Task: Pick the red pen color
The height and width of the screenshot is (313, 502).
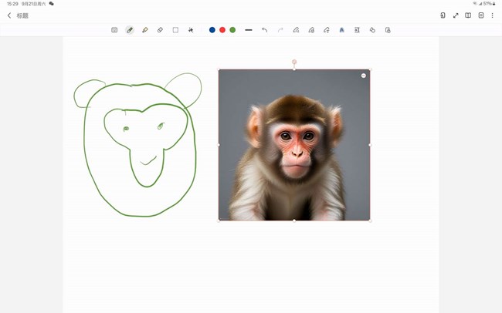Action: pyautogui.click(x=222, y=30)
